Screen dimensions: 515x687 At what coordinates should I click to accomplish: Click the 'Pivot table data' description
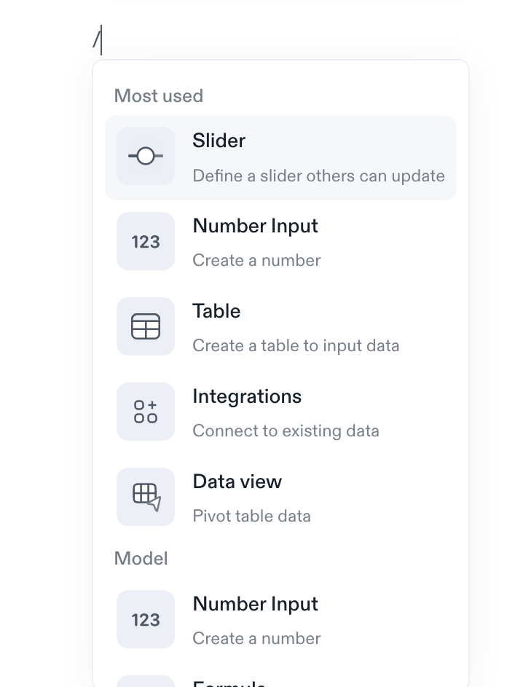pyautogui.click(x=251, y=516)
